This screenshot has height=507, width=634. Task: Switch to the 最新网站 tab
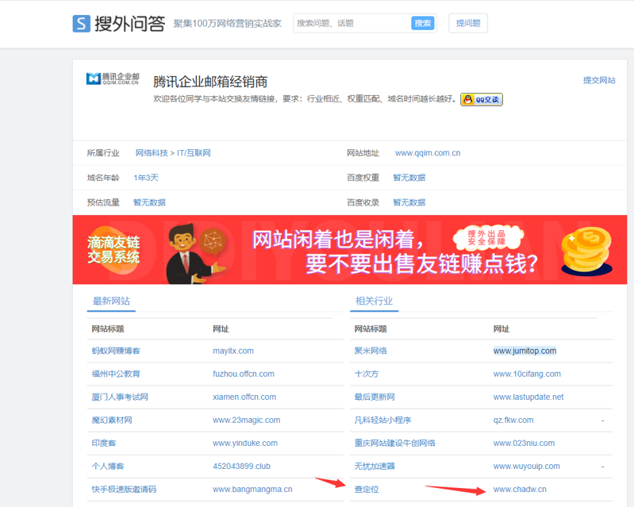[x=111, y=301]
